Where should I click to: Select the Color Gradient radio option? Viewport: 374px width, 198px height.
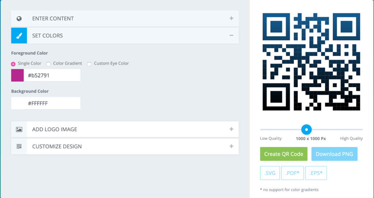49,64
